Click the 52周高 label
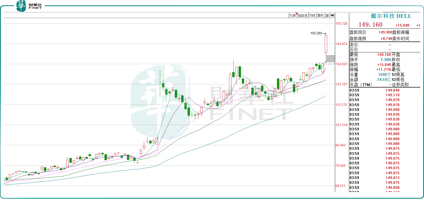424x204 pixels. [398, 75]
